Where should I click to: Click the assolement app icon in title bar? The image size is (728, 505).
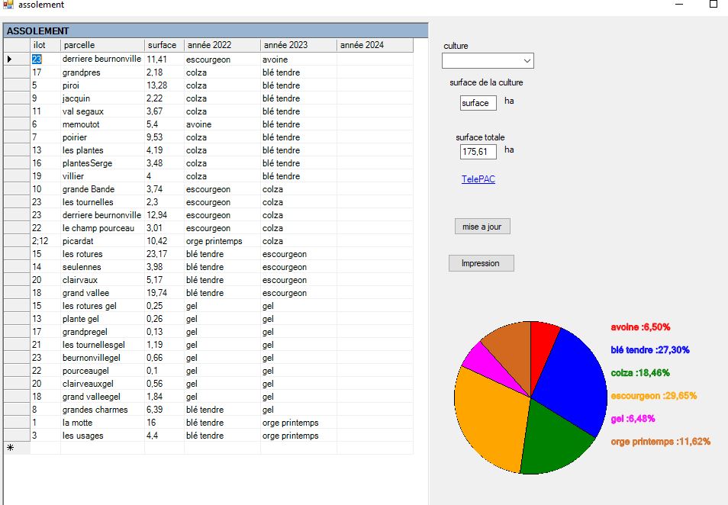point(8,5)
